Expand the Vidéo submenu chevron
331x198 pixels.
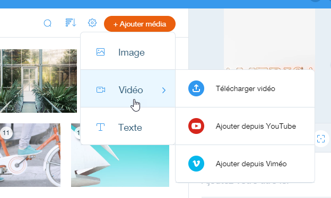(164, 91)
